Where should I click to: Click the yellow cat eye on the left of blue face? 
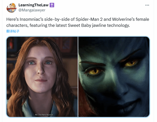click(x=94, y=71)
